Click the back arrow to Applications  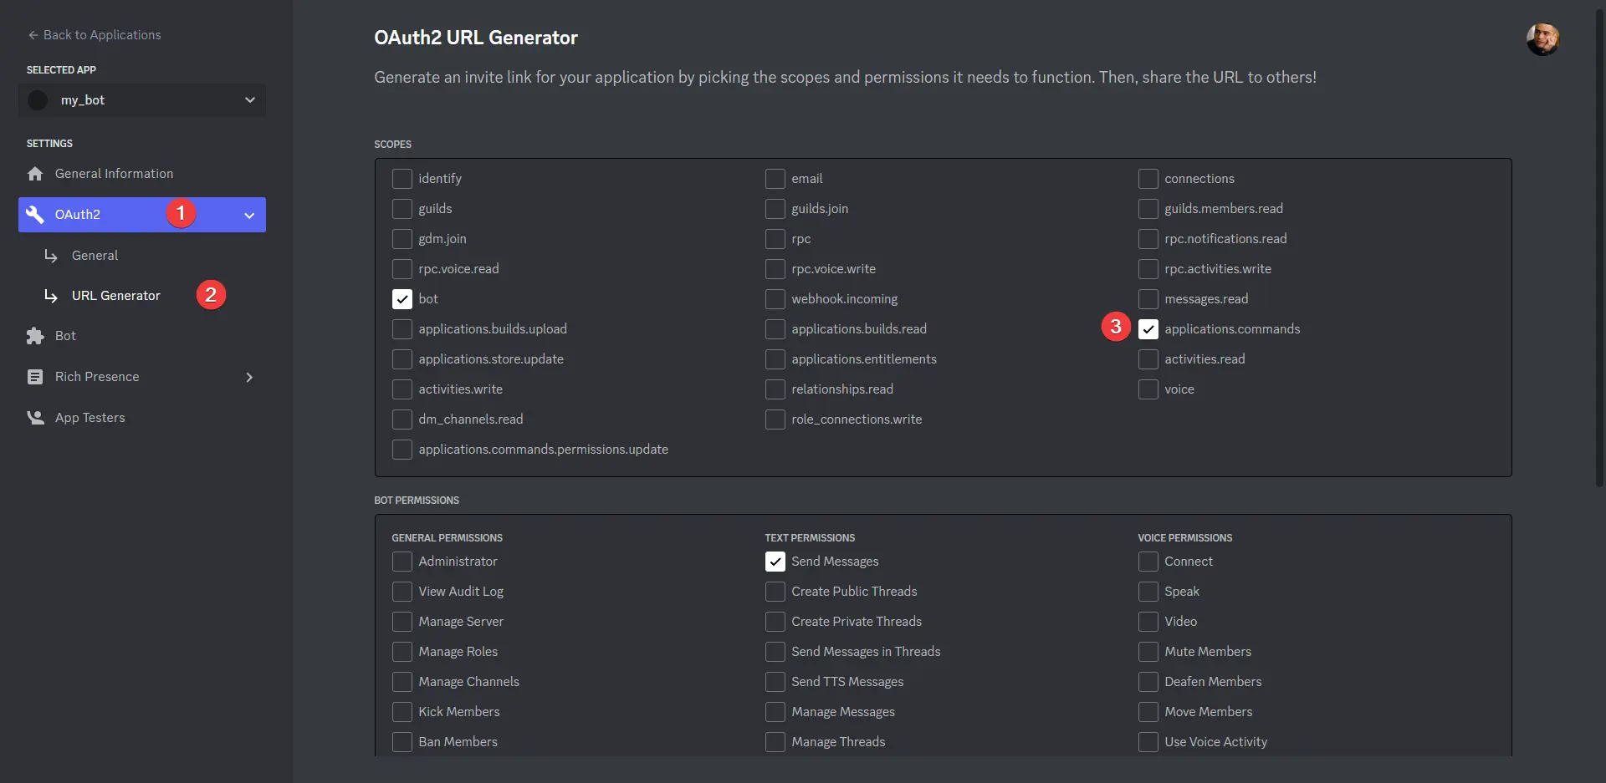tap(33, 35)
